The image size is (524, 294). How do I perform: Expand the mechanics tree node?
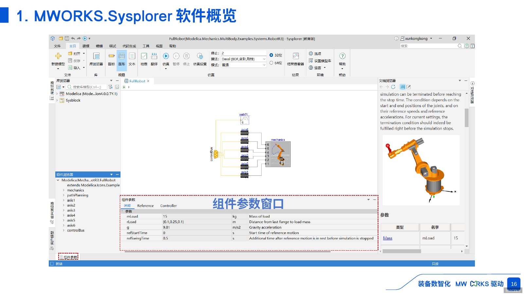point(63,190)
